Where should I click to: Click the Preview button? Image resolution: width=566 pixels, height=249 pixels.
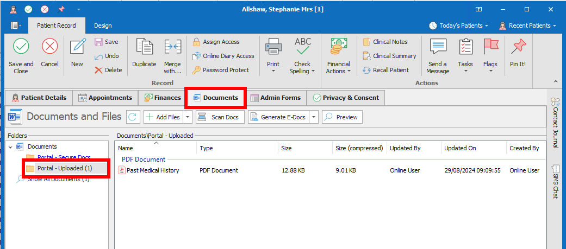(342, 117)
